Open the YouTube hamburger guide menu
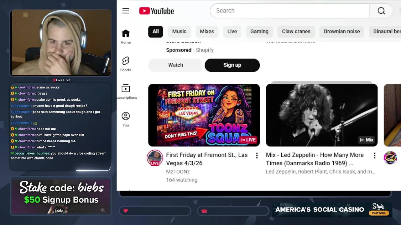Image resolution: width=401 pixels, height=225 pixels. (x=126, y=11)
